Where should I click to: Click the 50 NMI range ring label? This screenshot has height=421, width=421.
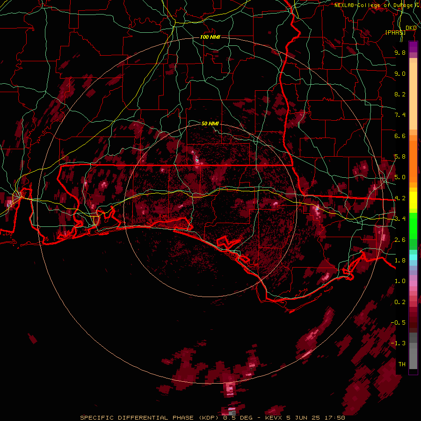210,123
